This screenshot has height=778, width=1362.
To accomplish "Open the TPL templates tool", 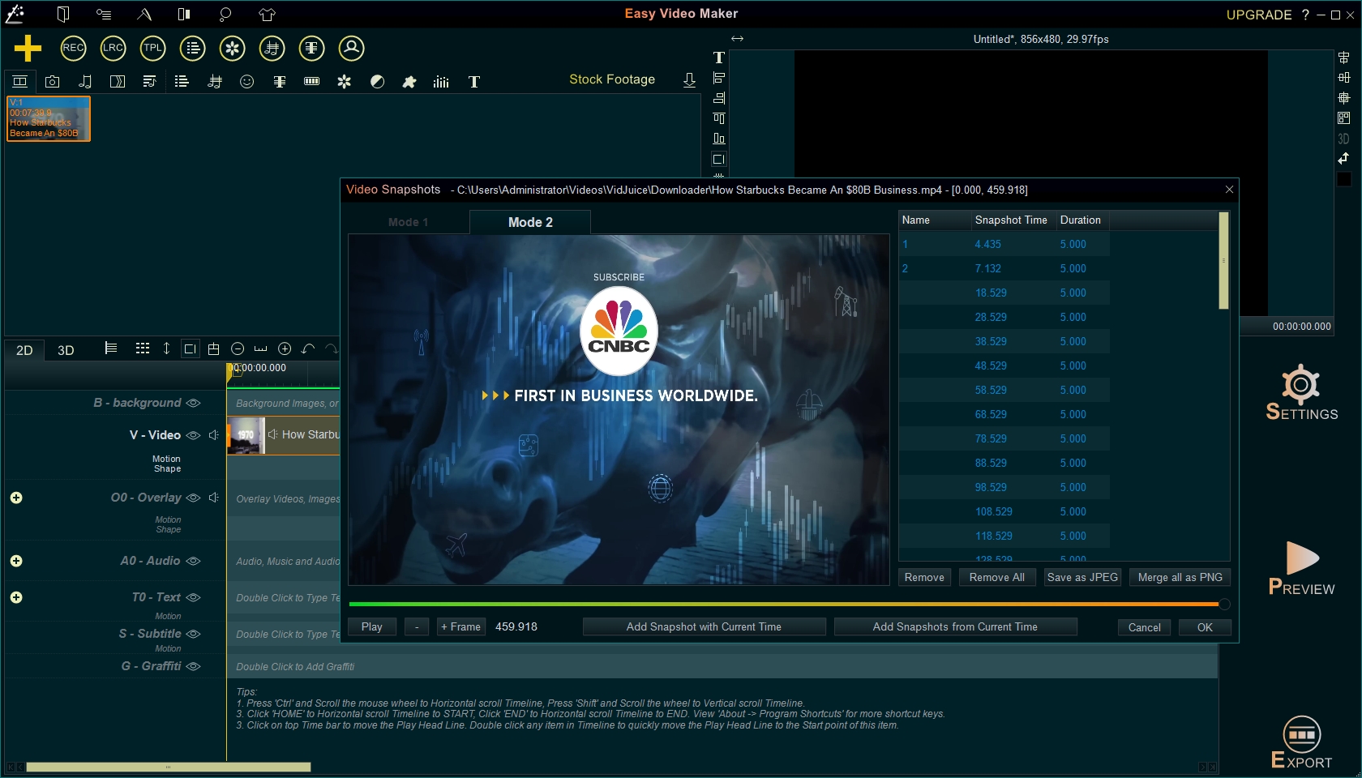I will [x=152, y=48].
